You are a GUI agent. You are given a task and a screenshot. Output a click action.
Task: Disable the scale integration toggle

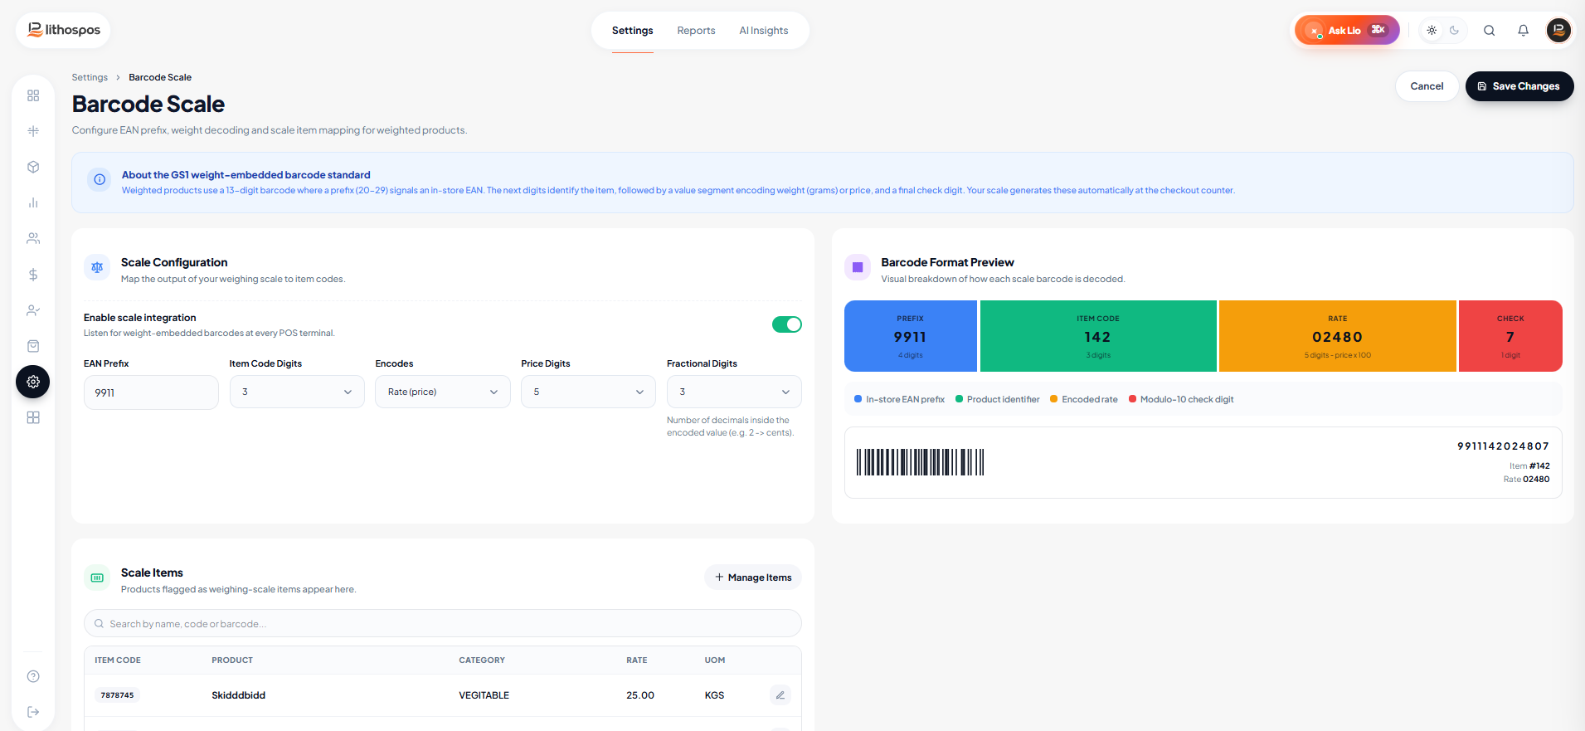(786, 324)
